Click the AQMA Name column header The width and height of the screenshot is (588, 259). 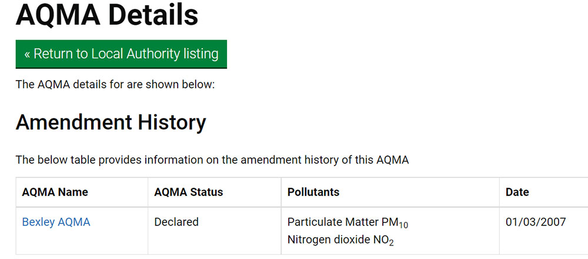tap(55, 192)
